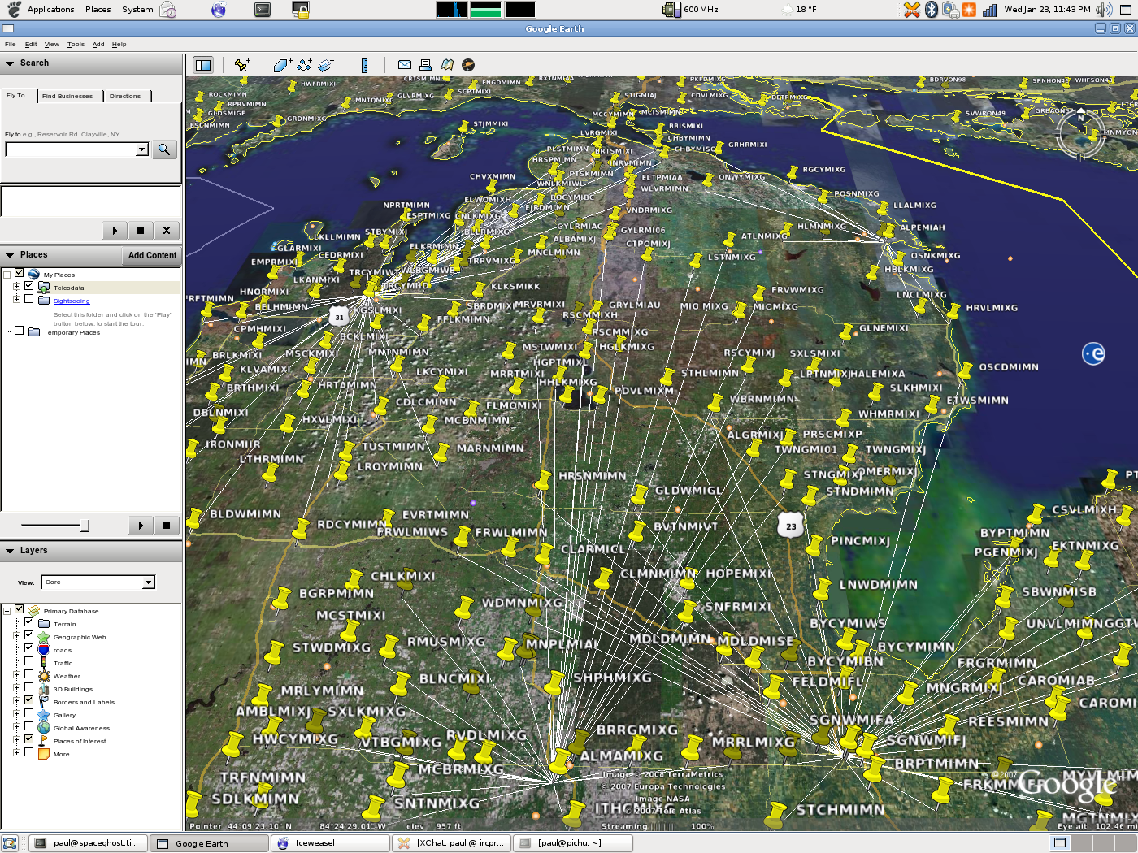1138x853 pixels.
Task: Disable the roads layer checkbox
Action: pyautogui.click(x=28, y=648)
